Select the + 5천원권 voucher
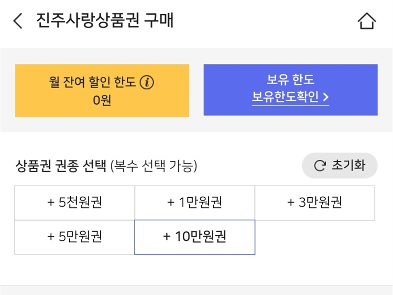Screen dimensions: 393x295 [75, 203]
